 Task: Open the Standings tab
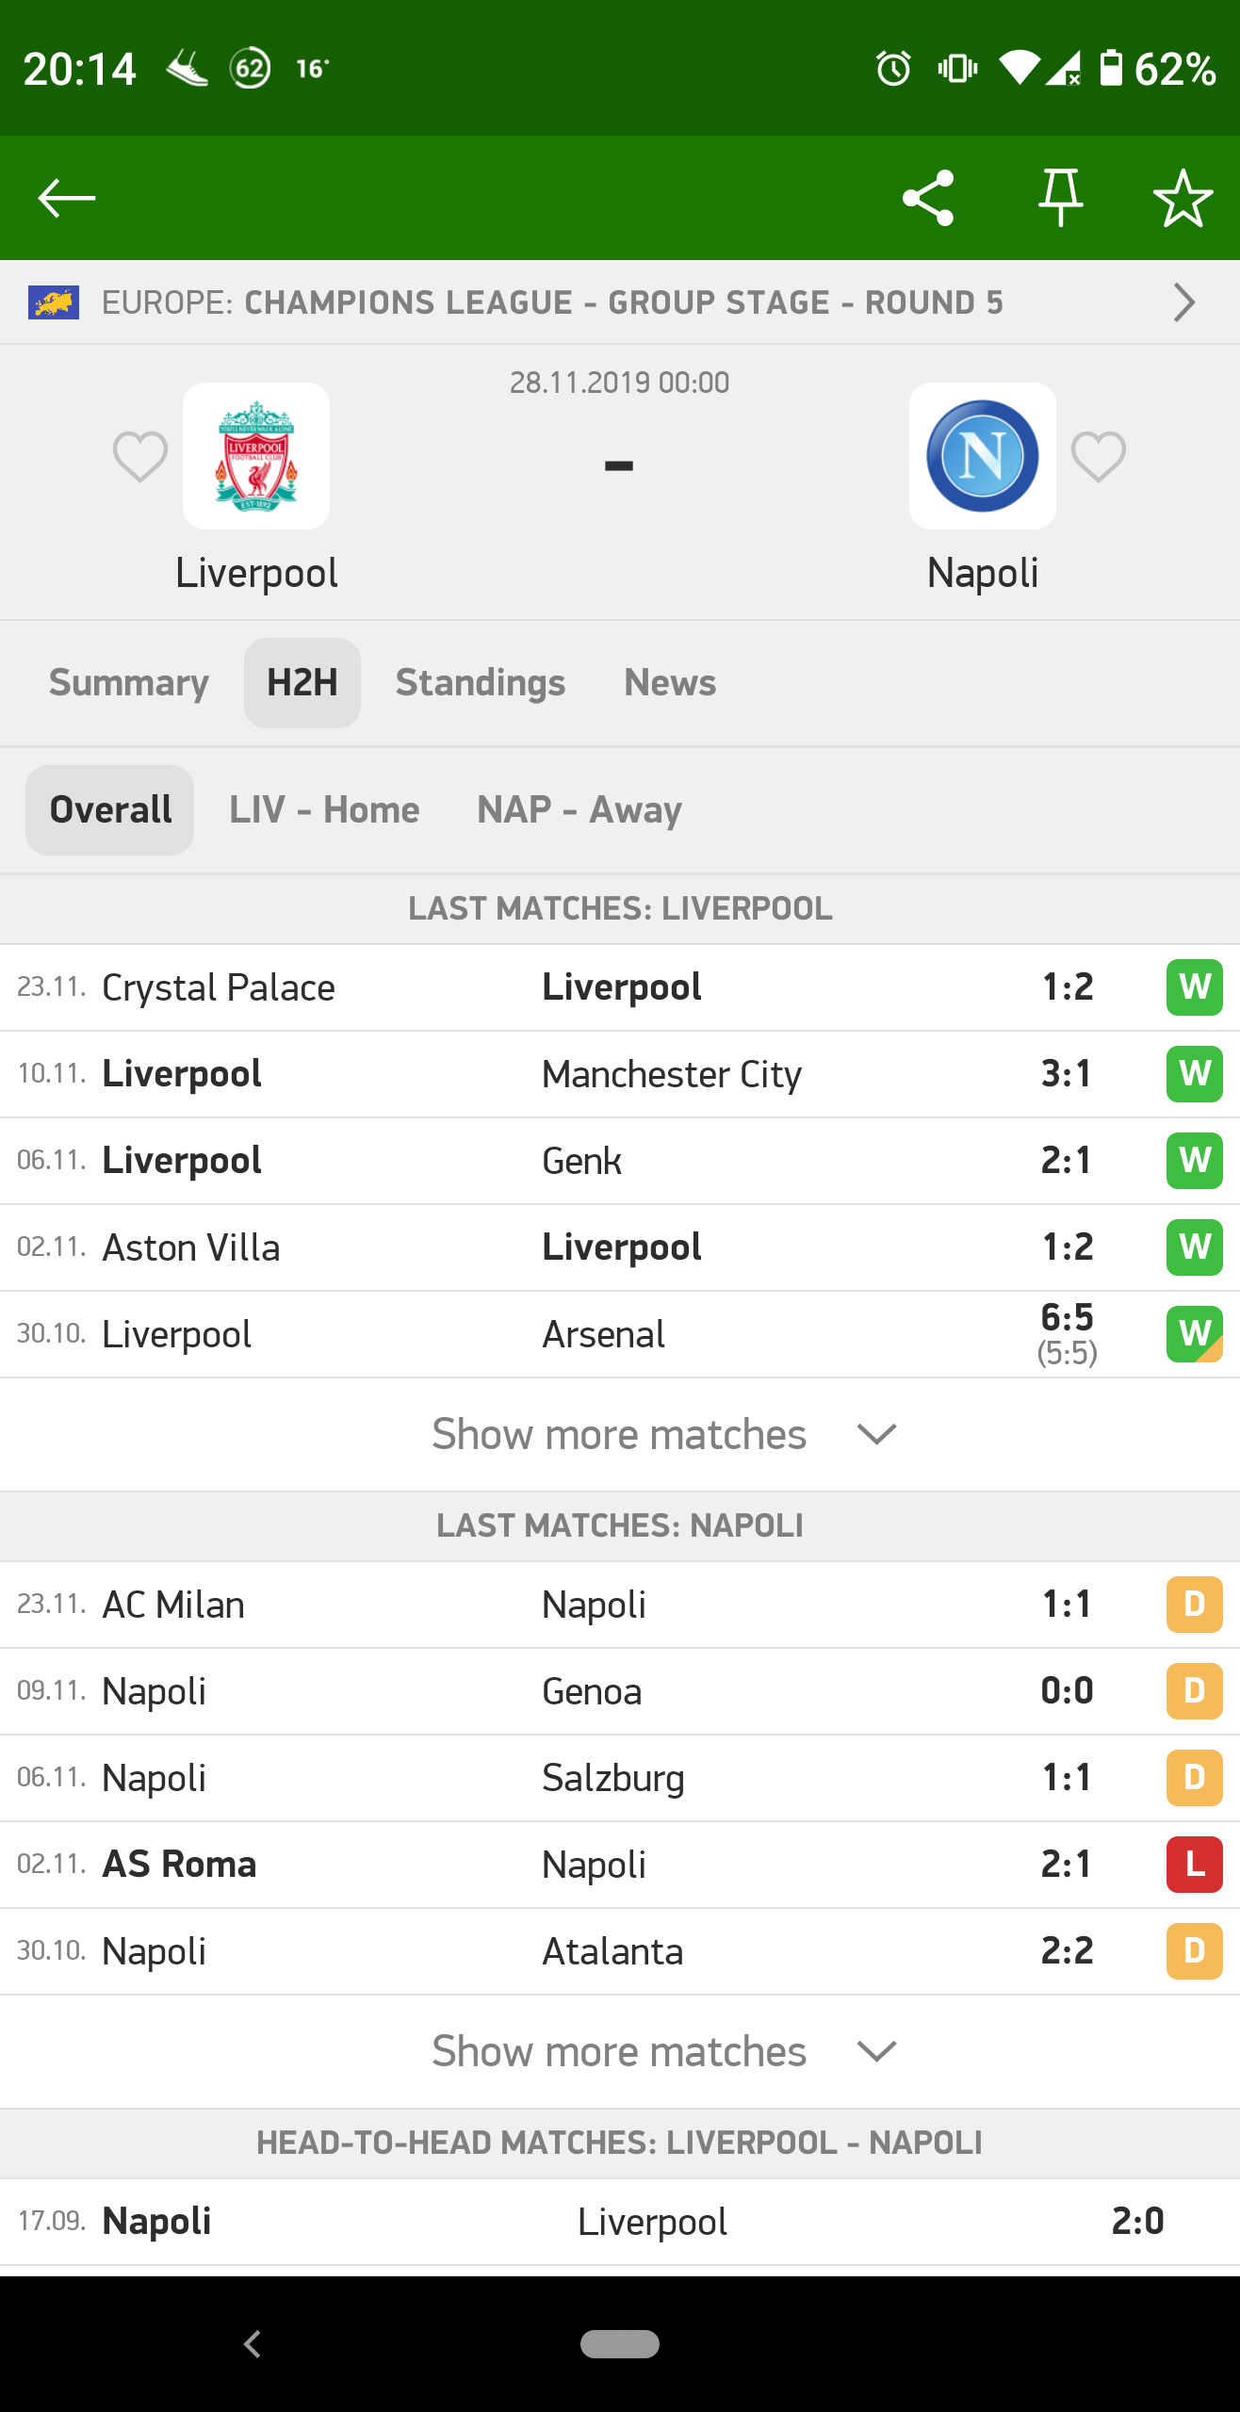click(481, 683)
